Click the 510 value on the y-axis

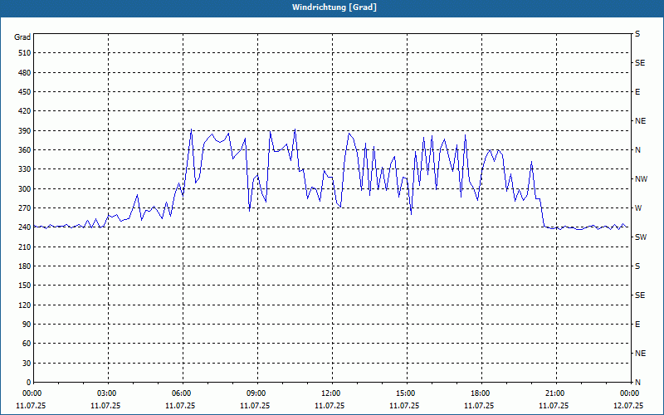[25, 53]
